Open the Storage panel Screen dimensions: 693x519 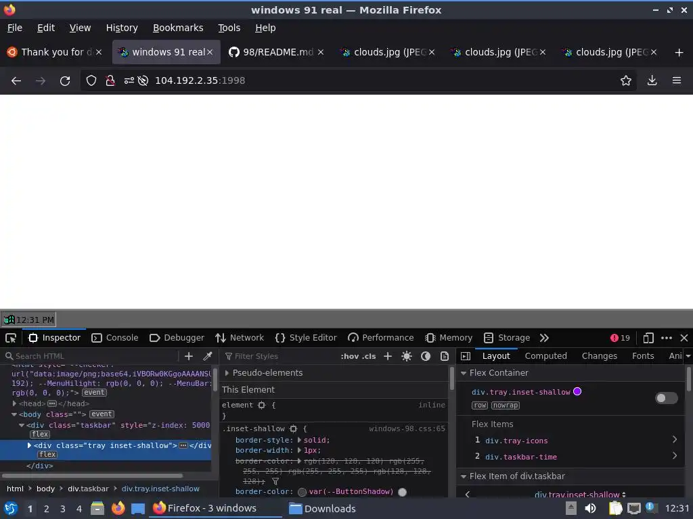coord(507,338)
